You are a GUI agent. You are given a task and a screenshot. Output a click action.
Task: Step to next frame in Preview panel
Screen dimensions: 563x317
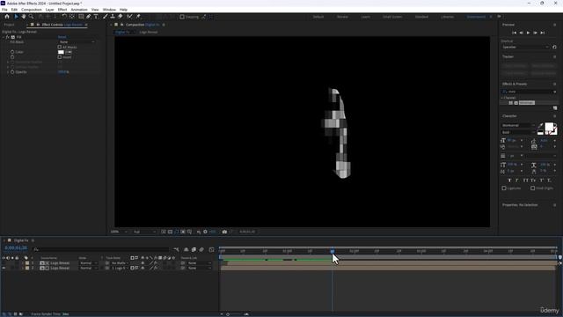point(536,33)
